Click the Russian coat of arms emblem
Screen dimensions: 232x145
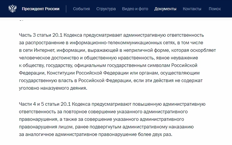tap(12, 9)
